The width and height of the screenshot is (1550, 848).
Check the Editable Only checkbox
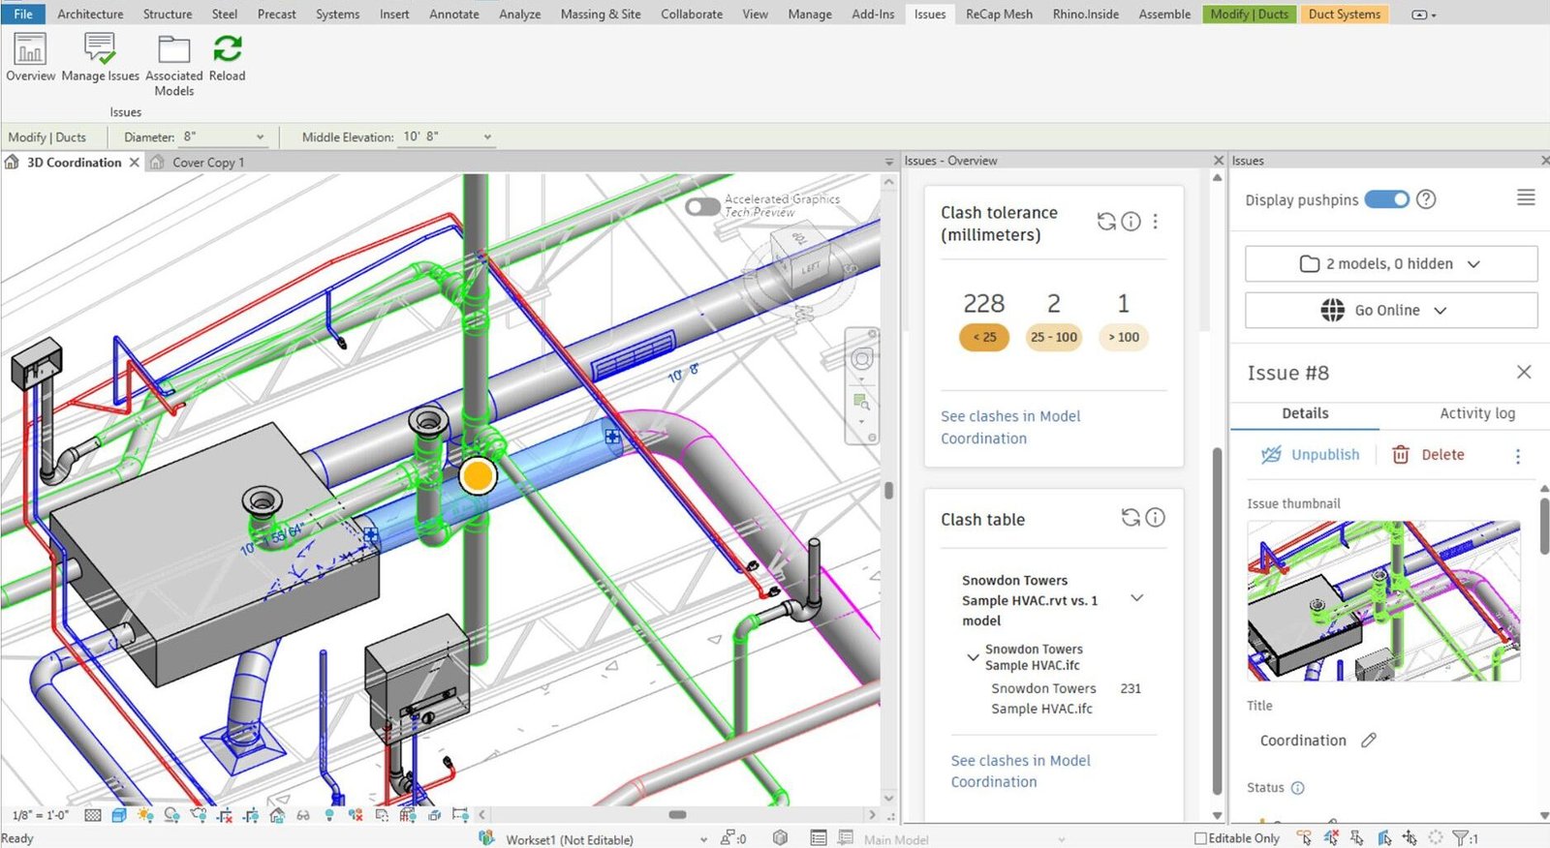coord(1200,838)
